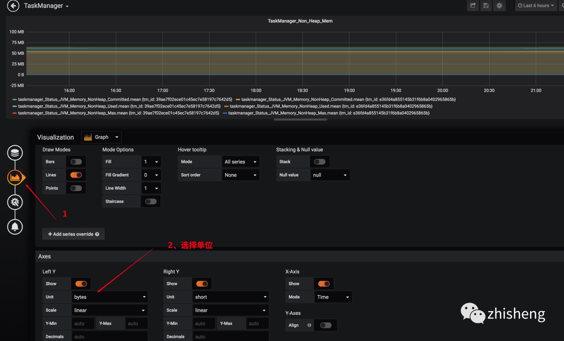
Task: Click green NonHeap_Committed legend color for tm_id 39ae7f02
Action: (x=15, y=100)
